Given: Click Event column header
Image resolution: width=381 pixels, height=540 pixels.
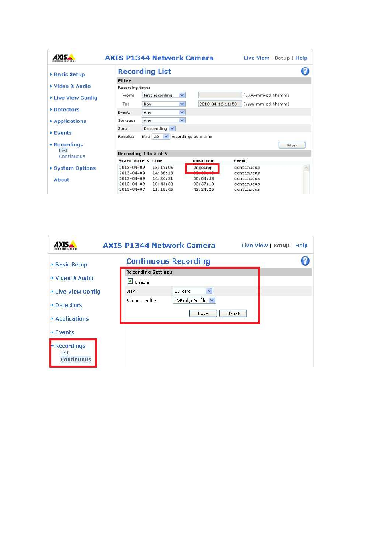Looking at the screenshot, I should 240,161.
